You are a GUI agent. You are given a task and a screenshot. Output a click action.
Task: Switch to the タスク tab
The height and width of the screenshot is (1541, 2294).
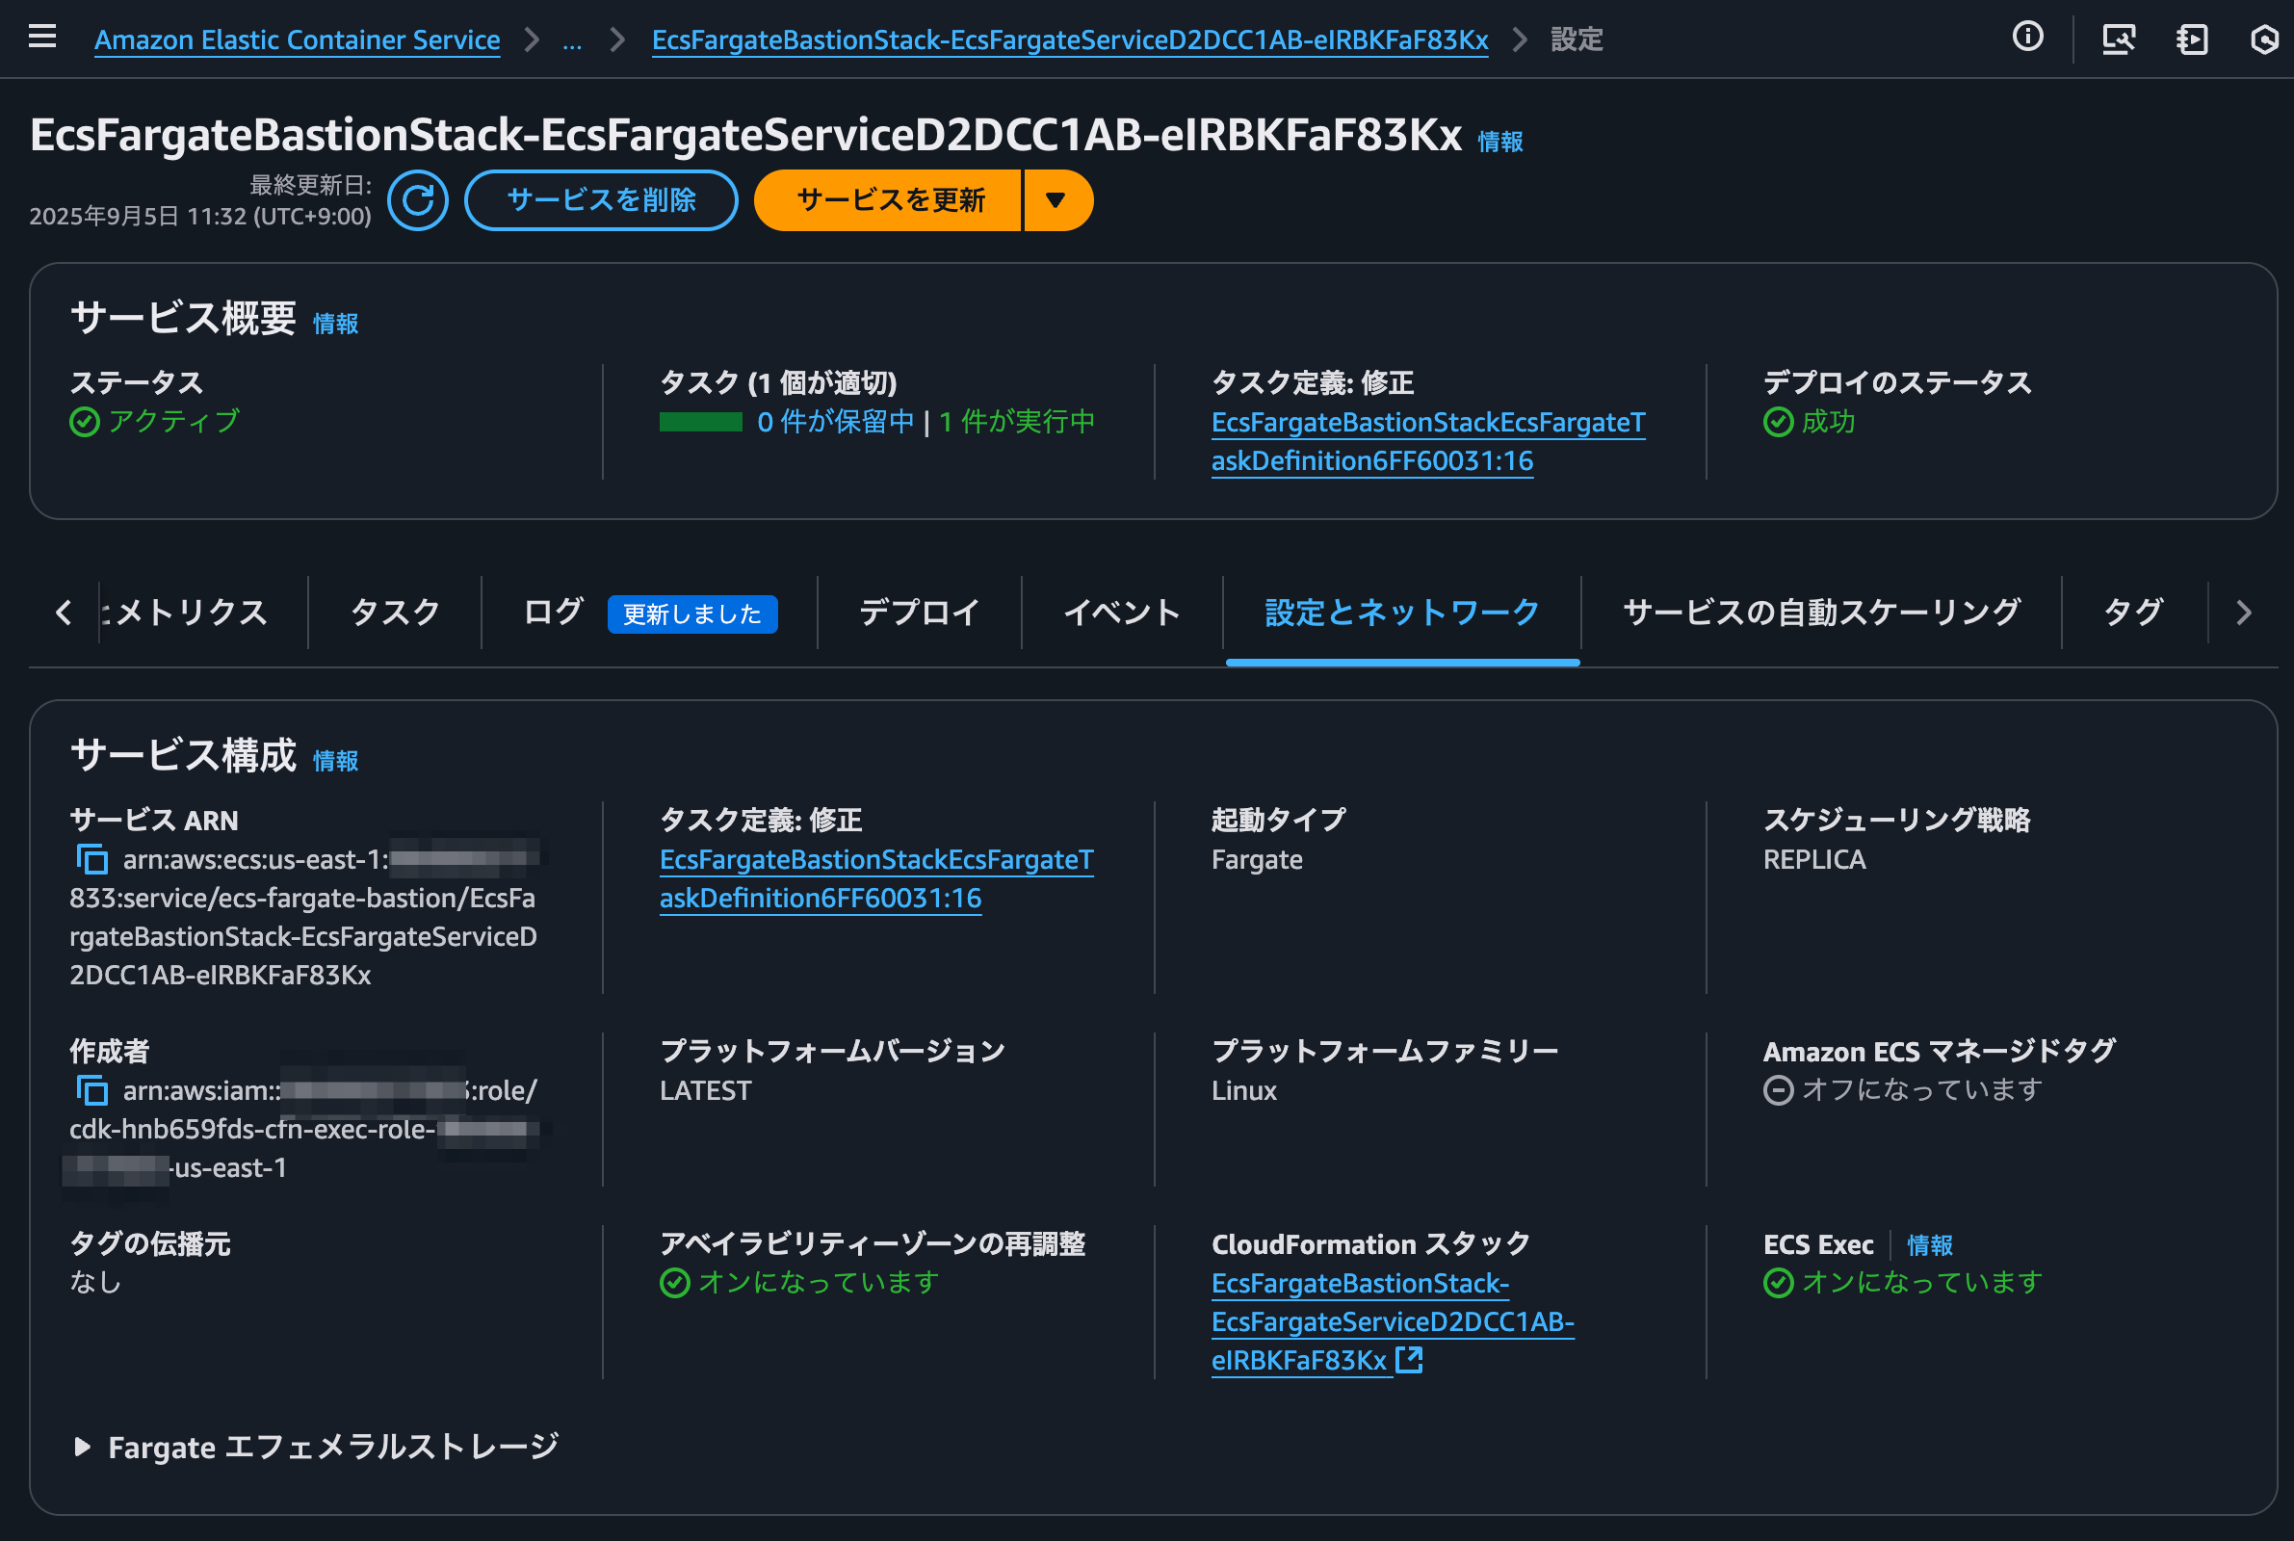[x=395, y=613]
